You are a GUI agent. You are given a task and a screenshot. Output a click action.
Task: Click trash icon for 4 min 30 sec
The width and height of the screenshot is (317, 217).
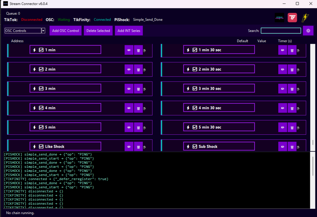(292, 108)
